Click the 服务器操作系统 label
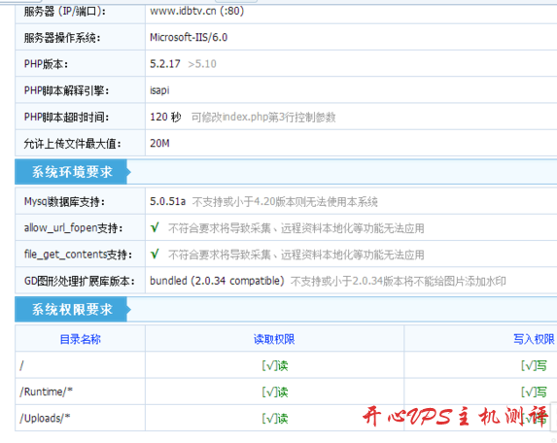Image resolution: width=557 pixels, height=443 pixels. pos(62,37)
